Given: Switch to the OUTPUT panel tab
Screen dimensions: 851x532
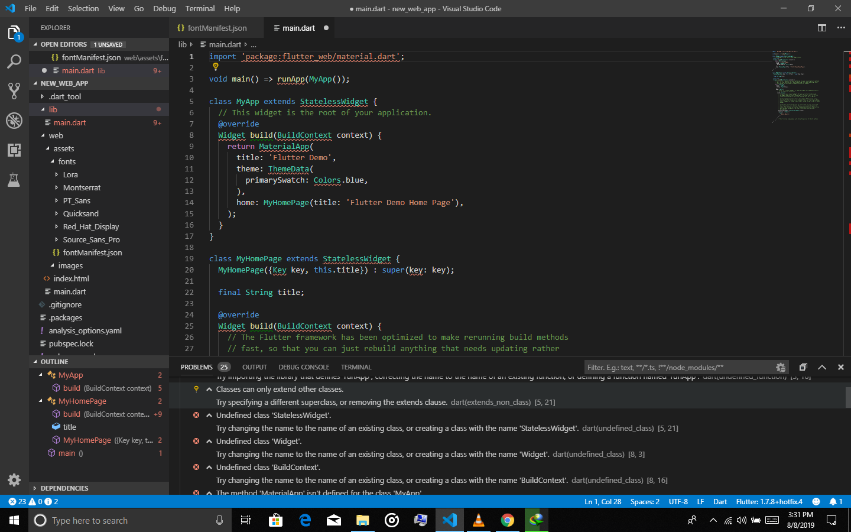Looking at the screenshot, I should tap(255, 367).
